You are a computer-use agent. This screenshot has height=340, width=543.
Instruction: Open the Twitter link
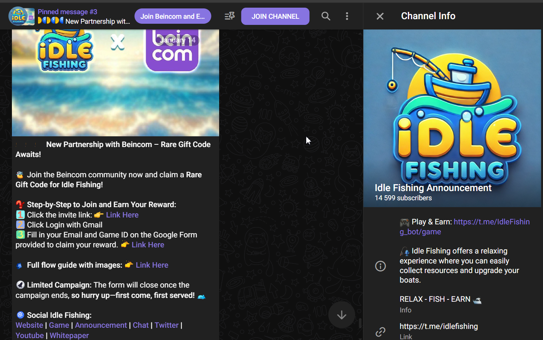pyautogui.click(x=167, y=325)
